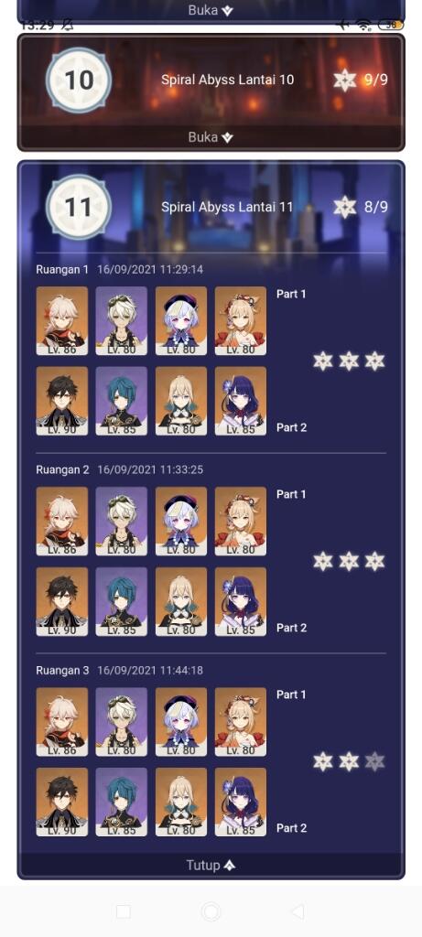Expand the top floor panel via Buka
The image size is (422, 937).
click(211, 9)
